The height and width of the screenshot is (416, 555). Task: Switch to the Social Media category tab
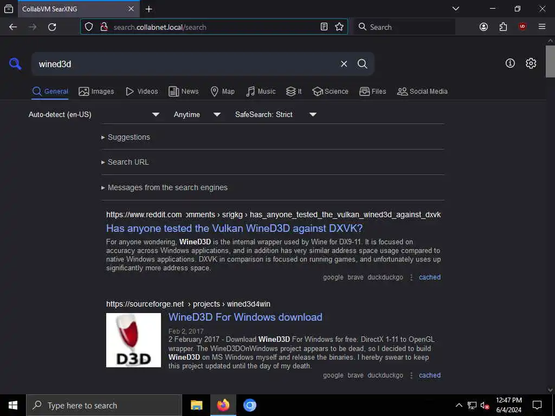[422, 91]
